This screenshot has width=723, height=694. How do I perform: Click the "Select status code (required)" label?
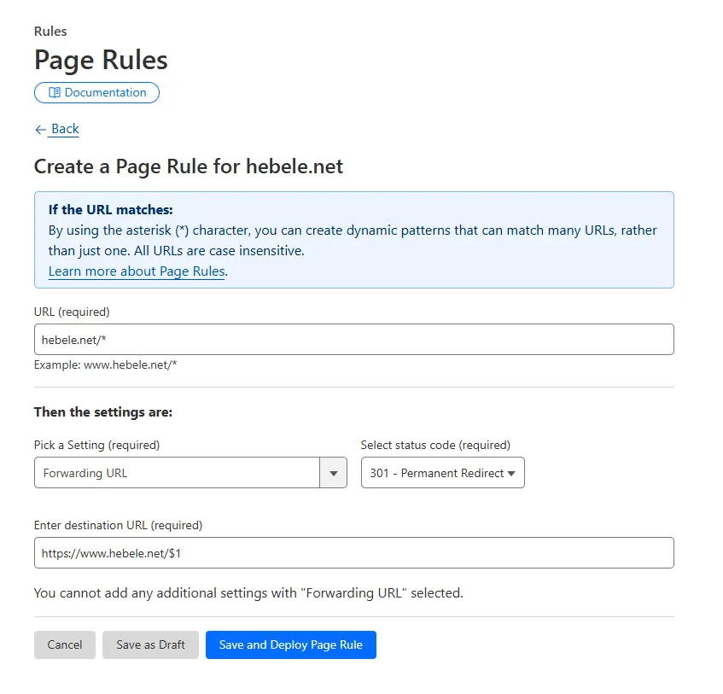click(435, 445)
